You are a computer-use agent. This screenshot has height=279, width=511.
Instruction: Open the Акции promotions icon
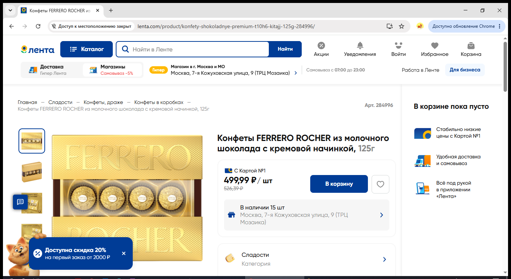[321, 49]
